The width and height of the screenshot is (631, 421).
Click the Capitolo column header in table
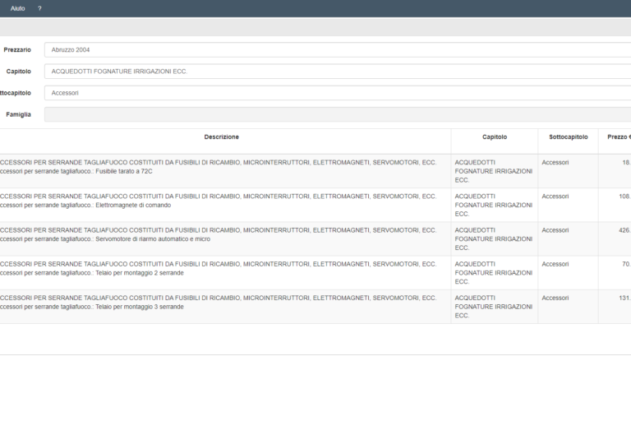[x=495, y=137]
